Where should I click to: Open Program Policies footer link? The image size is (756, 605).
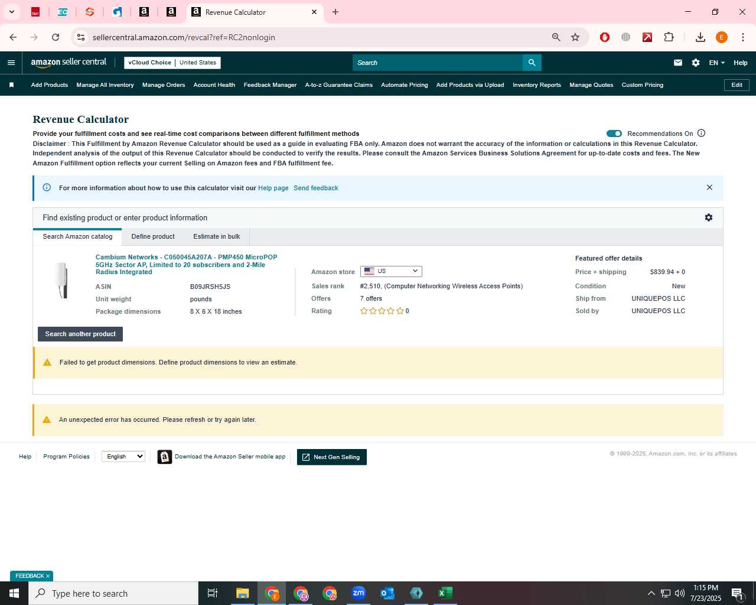[x=66, y=457]
